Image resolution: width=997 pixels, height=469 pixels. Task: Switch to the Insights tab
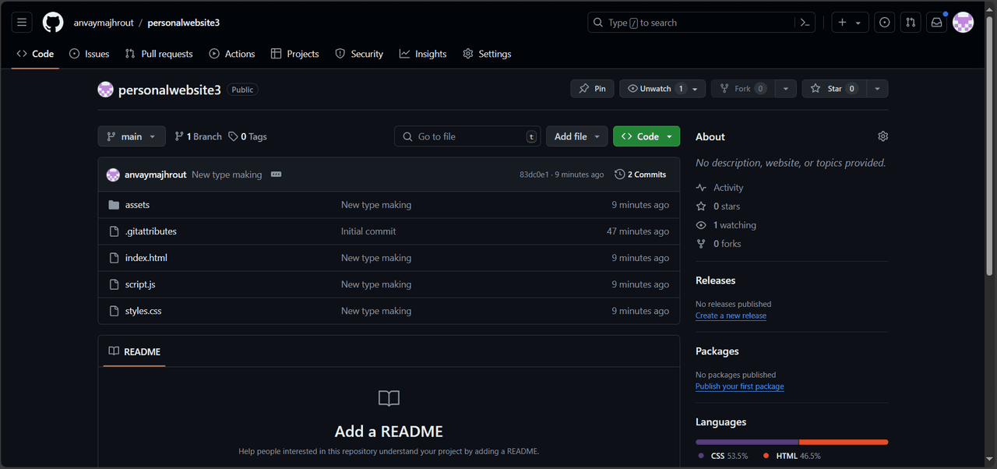coord(423,54)
